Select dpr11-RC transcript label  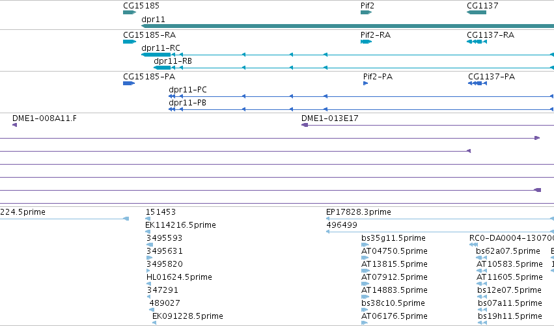[x=160, y=48]
